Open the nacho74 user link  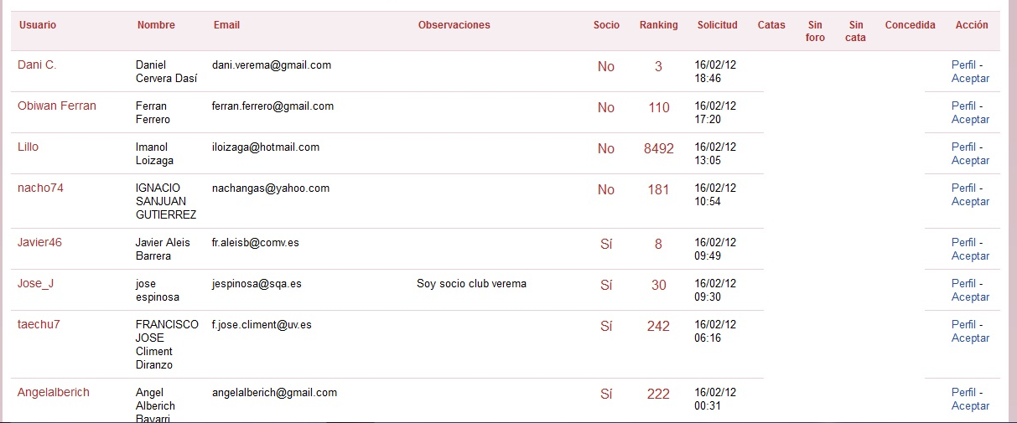coord(40,188)
